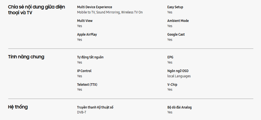The width and height of the screenshot is (261, 120).
Task: Click the 'Hệ thống' section heading
Action: [x=18, y=107]
